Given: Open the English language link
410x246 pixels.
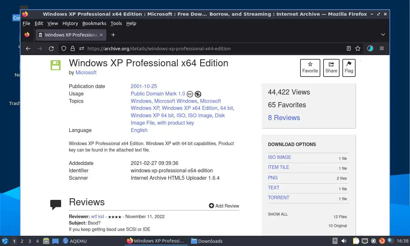Looking at the screenshot, I should tap(139, 130).
